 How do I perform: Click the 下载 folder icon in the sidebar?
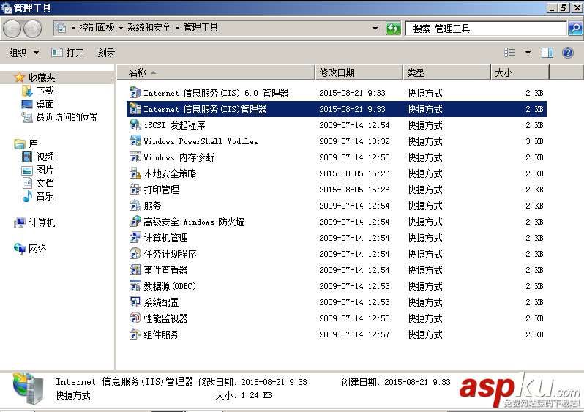27,91
